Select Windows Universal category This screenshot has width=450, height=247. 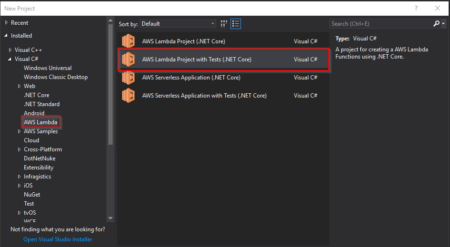point(48,68)
